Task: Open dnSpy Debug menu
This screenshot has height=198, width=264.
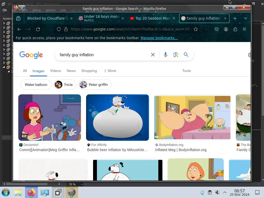Action: [37, 10]
